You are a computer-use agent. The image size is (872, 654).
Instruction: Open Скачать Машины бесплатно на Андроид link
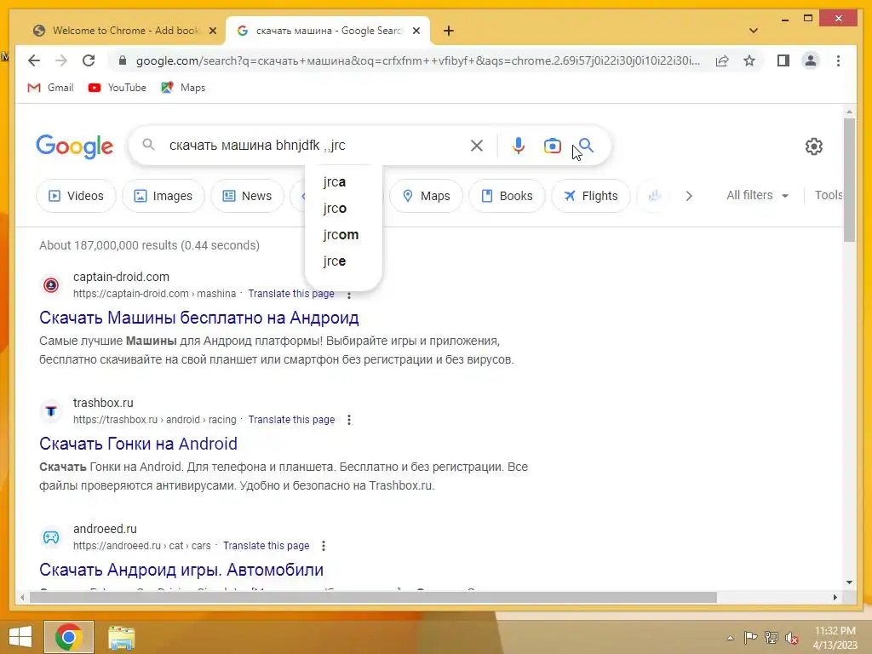(x=199, y=318)
